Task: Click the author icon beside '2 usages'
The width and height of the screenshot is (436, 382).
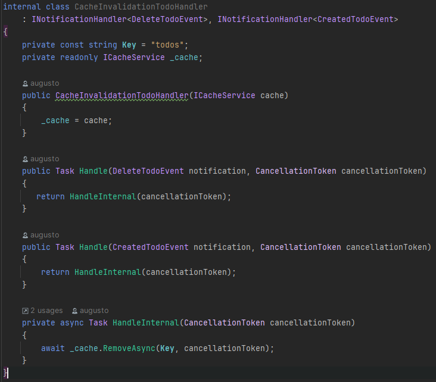Action: 74,311
